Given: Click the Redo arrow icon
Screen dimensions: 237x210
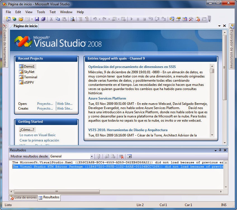Looking at the screenshot, I should click(104, 19).
